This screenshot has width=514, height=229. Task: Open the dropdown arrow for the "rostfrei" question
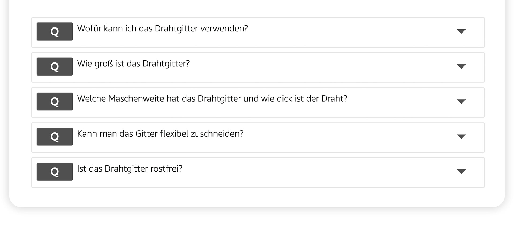[461, 172]
